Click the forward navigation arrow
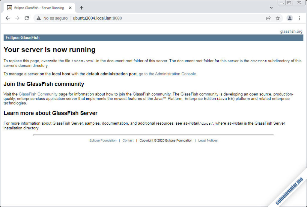Screen dimensions: 307x207 click(17, 18)
